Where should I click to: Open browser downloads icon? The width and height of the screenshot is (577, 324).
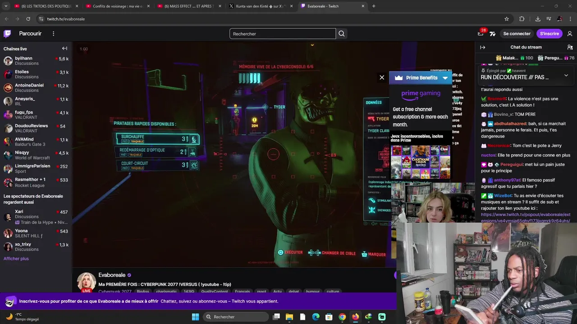pyautogui.click(x=538, y=19)
